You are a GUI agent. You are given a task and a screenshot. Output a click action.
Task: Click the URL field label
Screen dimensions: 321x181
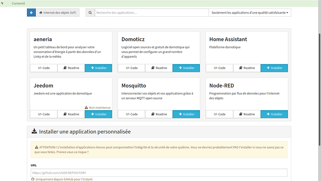[x=33, y=165]
